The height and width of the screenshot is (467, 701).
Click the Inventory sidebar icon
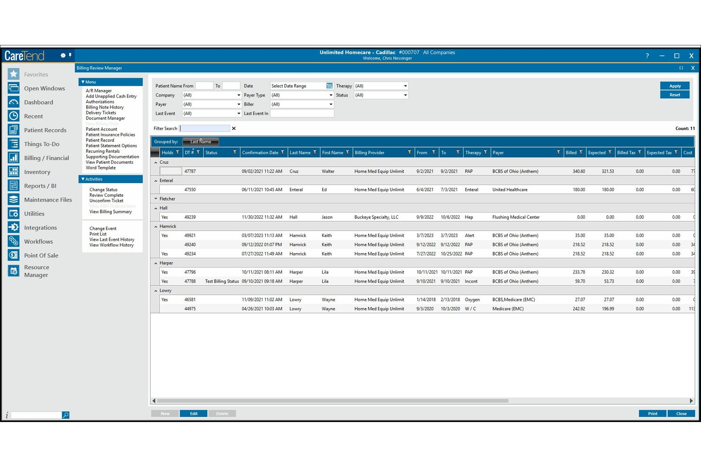(14, 172)
